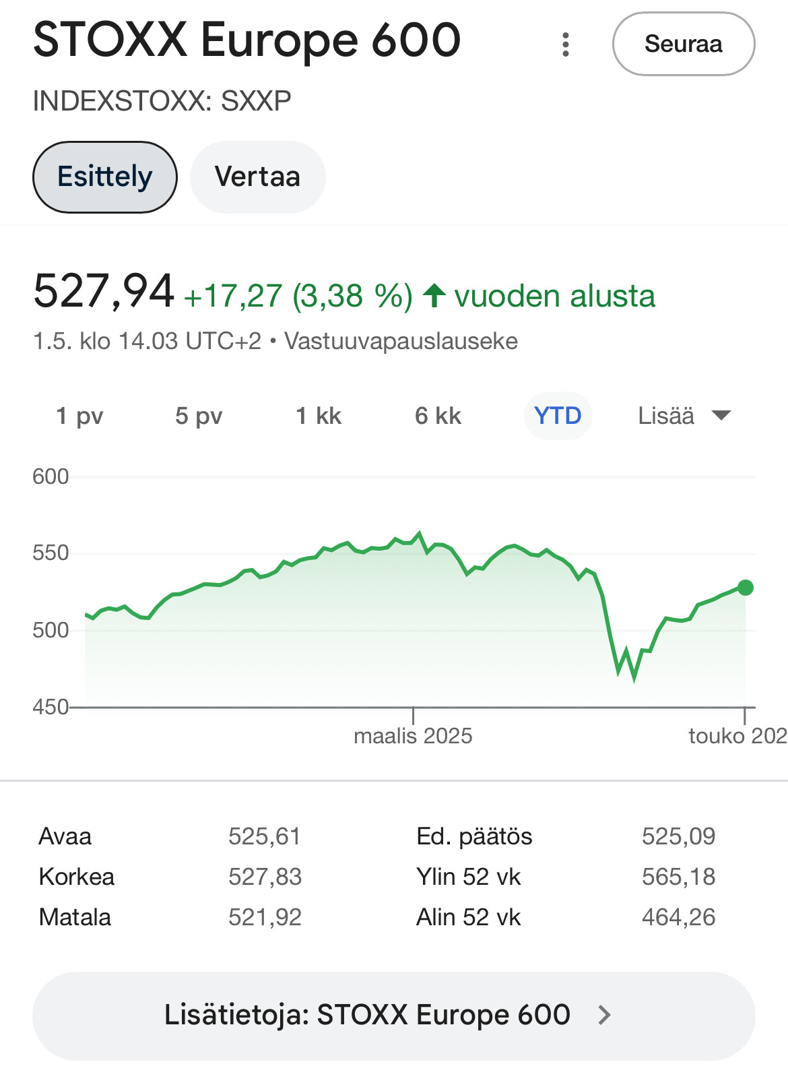Click the green up arrow icon
The height and width of the screenshot is (1087, 788).
pos(434,295)
